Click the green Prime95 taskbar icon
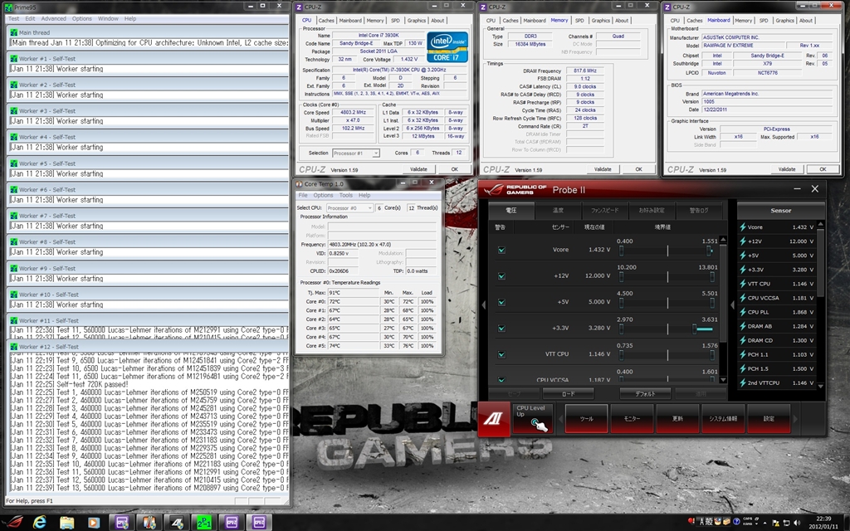Image resolution: width=850 pixels, height=531 pixels. coord(203,522)
